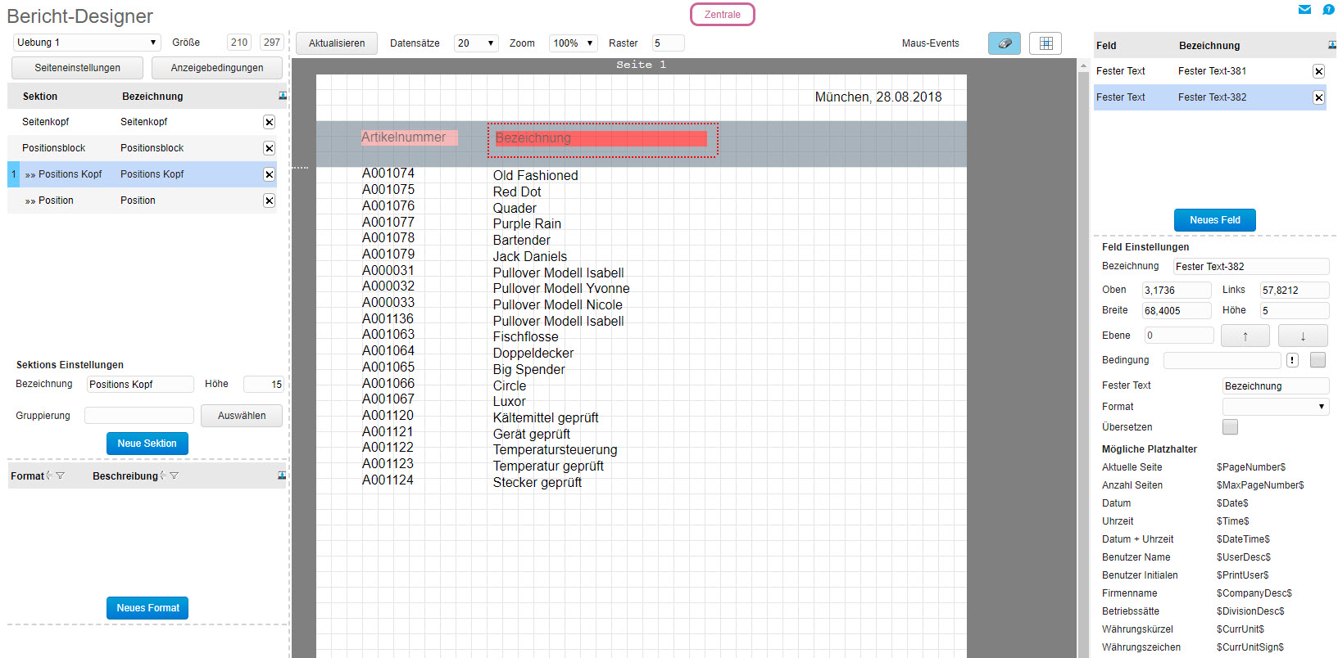Click the Aktualisieren button

(x=337, y=43)
